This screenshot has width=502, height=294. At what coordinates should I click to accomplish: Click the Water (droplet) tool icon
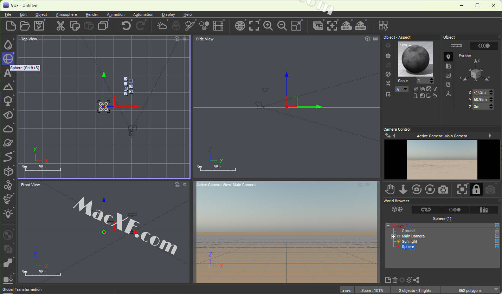coord(8,45)
